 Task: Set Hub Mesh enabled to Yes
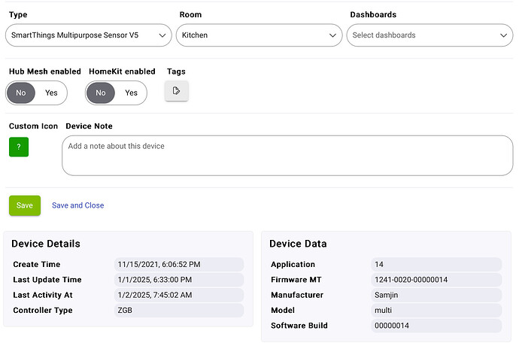click(51, 93)
